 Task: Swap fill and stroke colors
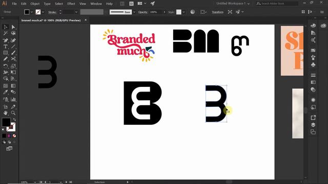tap(14, 120)
